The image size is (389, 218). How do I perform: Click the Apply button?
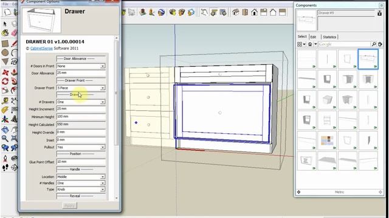pyautogui.click(x=69, y=206)
